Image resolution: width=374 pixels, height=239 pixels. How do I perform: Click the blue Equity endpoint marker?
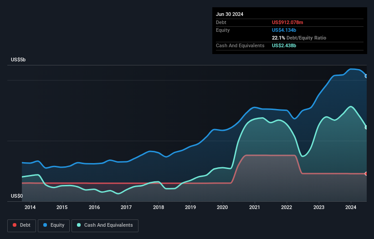coord(366,76)
